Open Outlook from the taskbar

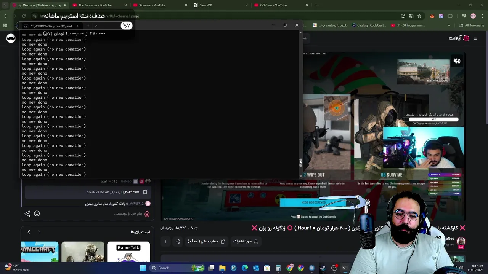click(x=256, y=268)
